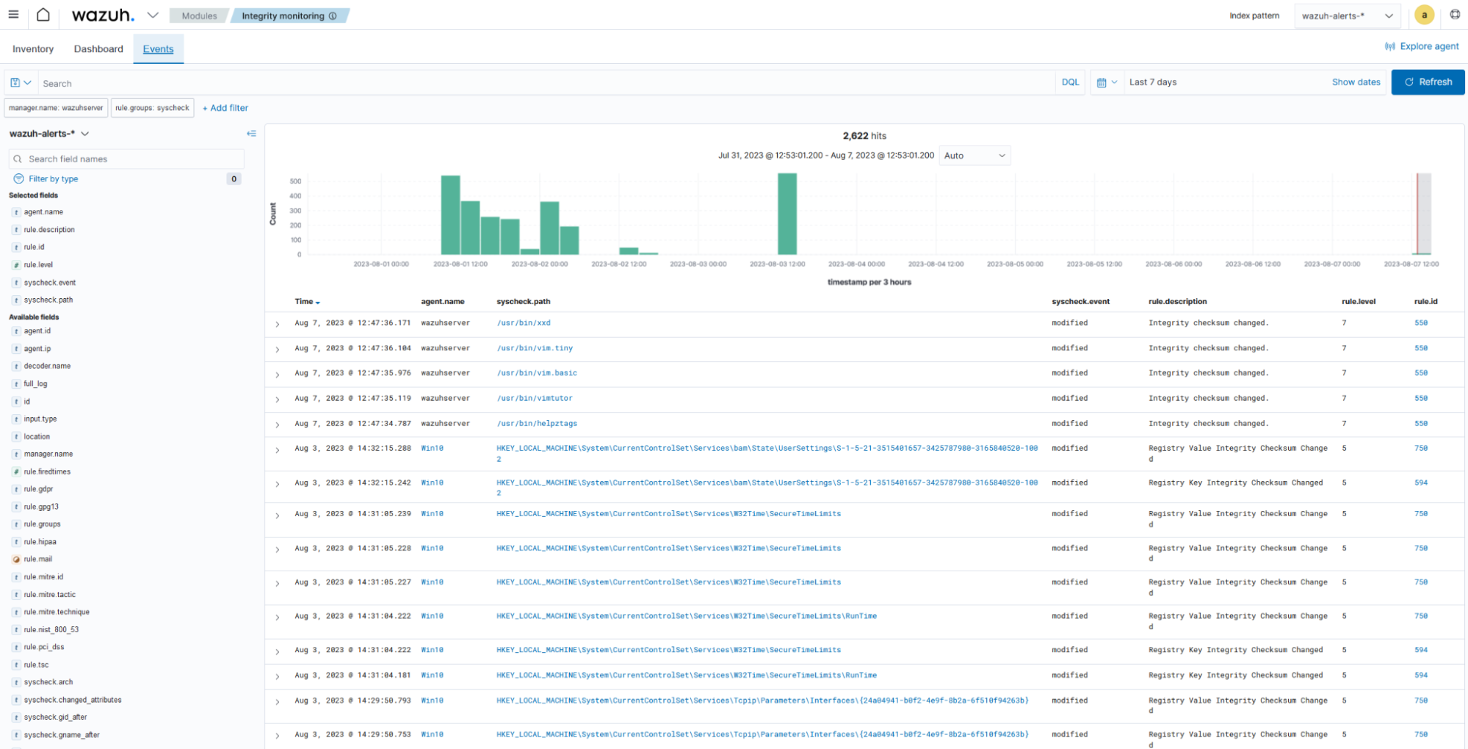1468x749 pixels.
Task: Click the rule.mail boolean-type icon
Action: (x=16, y=560)
